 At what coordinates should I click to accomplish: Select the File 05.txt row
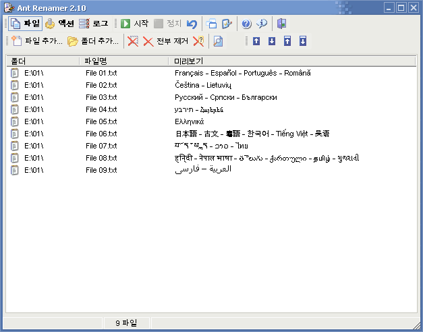(x=101, y=121)
